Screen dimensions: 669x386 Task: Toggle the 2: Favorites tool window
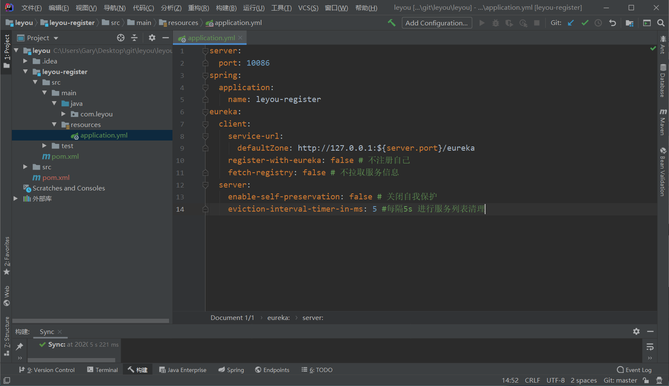[6, 256]
